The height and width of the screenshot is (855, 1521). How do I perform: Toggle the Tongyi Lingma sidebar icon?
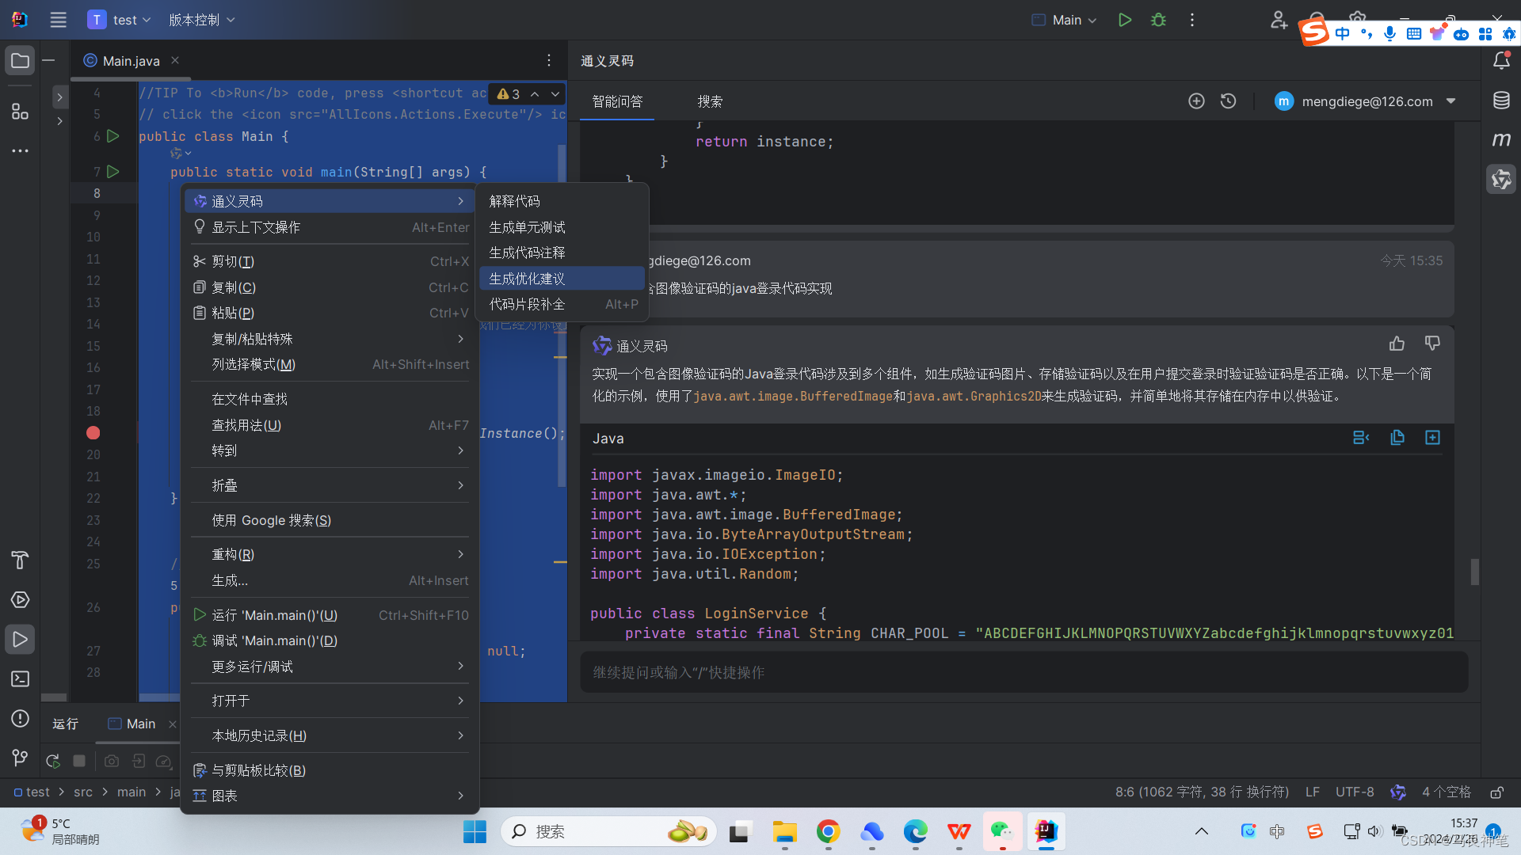click(1501, 180)
